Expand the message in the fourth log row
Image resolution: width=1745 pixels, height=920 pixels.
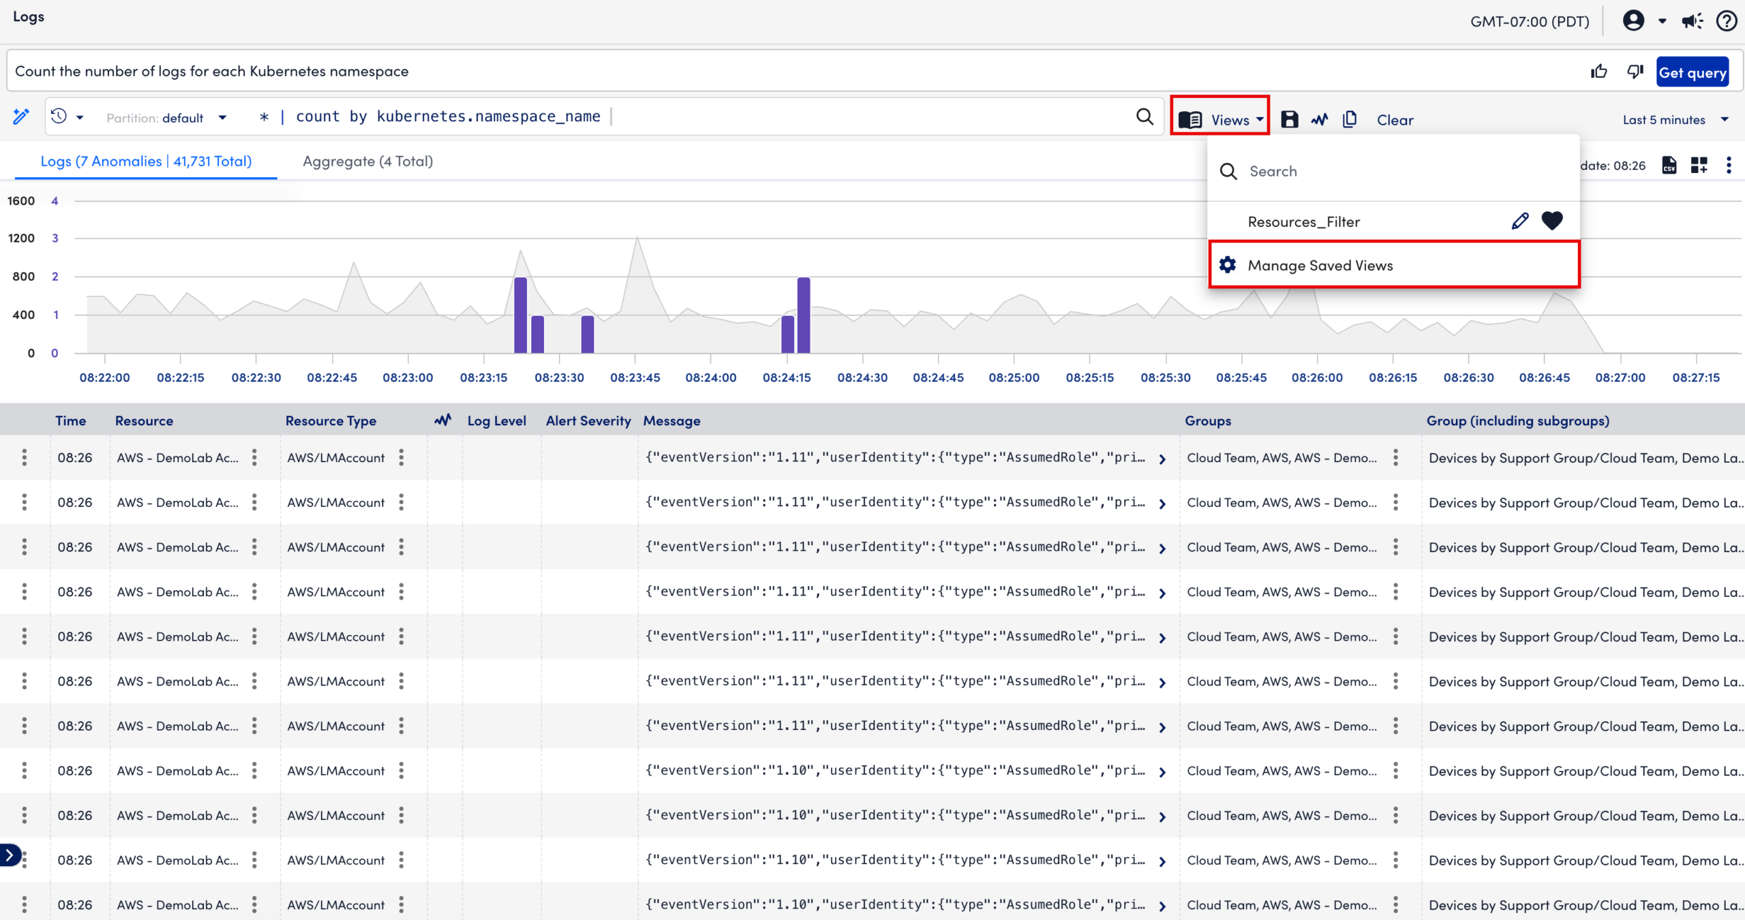[1163, 594]
